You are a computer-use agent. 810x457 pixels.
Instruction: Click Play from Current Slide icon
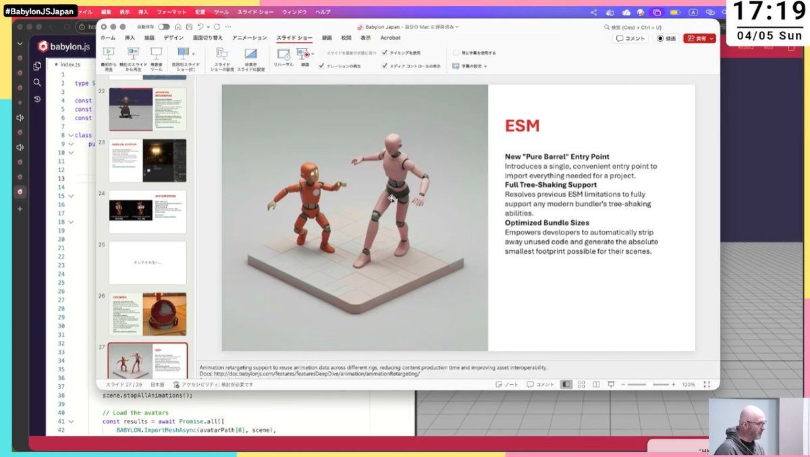click(x=133, y=53)
